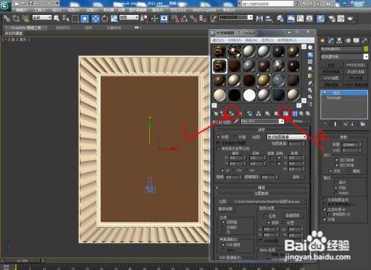Toggle Backlight in Material Editor side toolbar

310,55
